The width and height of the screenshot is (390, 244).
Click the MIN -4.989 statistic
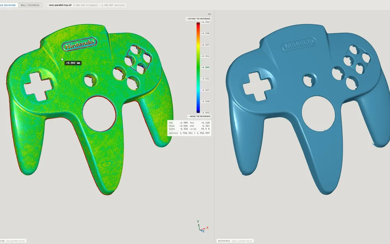[x=178, y=123]
